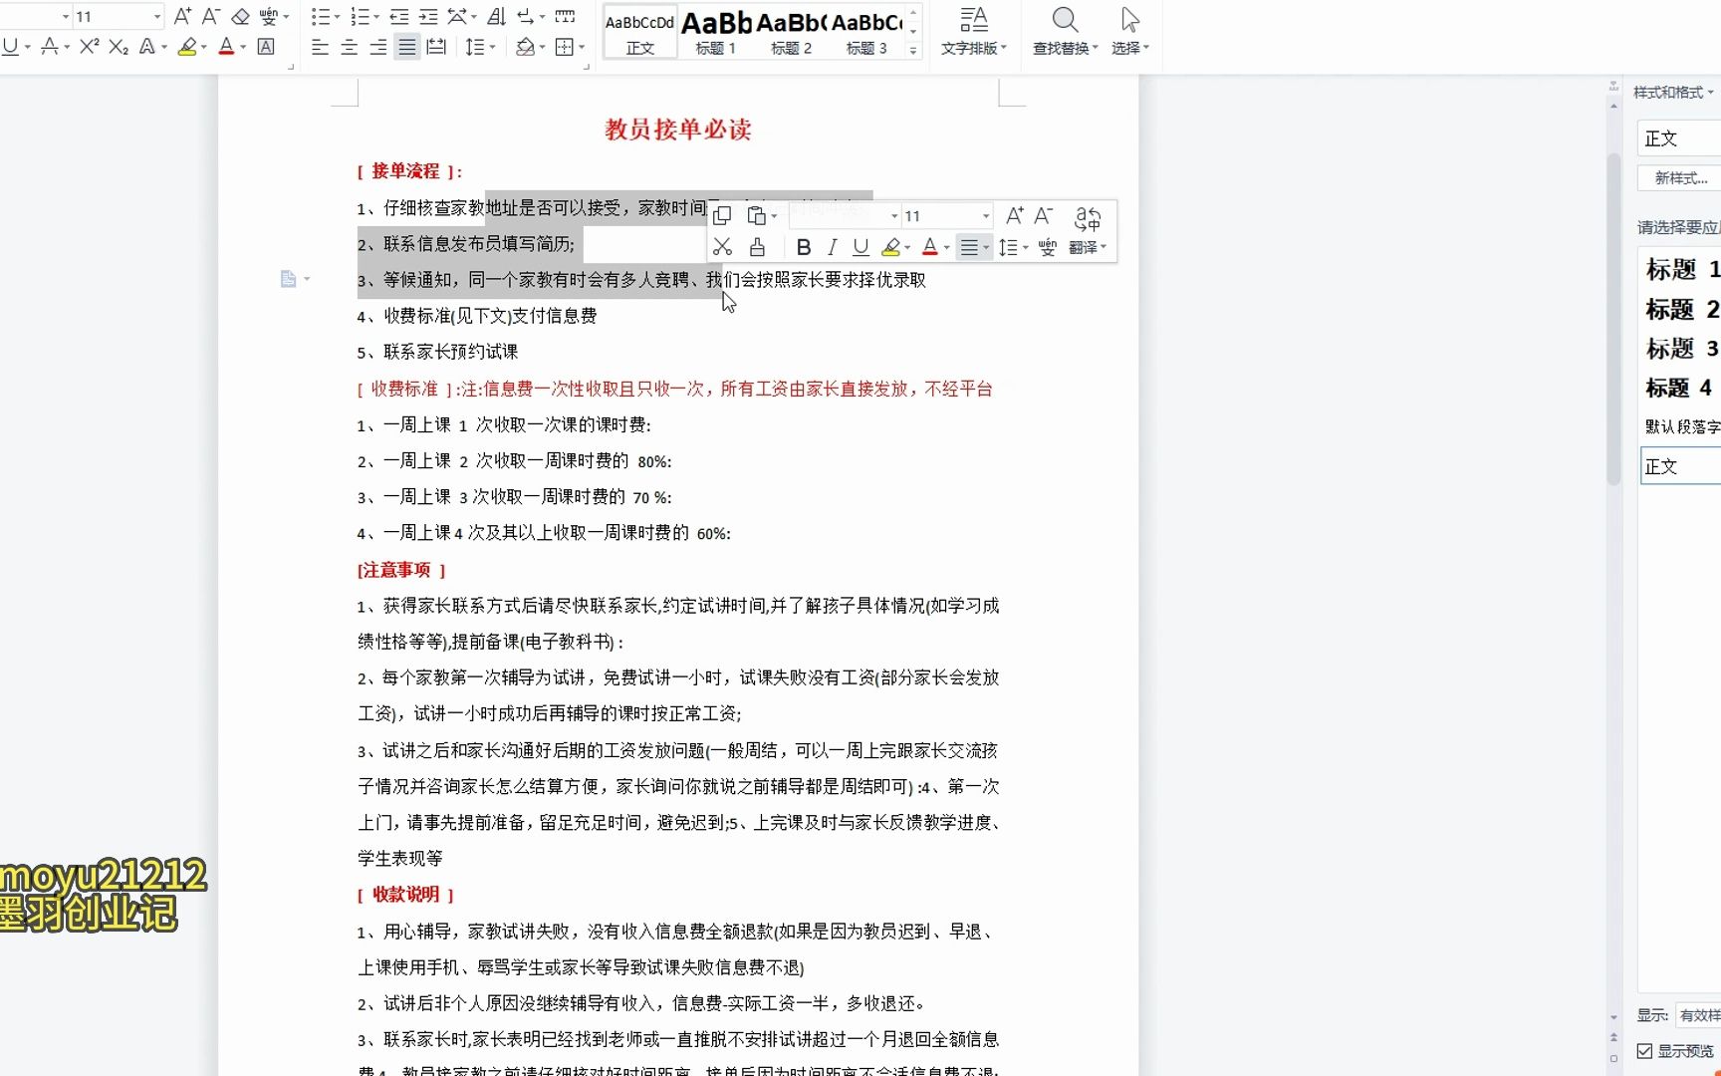Apply yellow highlight in ribbon

(186, 47)
